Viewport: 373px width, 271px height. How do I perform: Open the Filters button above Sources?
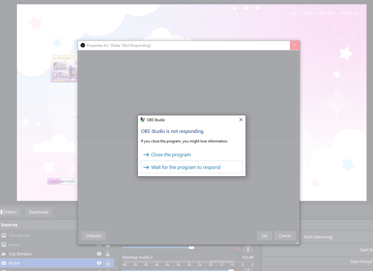(x=10, y=212)
